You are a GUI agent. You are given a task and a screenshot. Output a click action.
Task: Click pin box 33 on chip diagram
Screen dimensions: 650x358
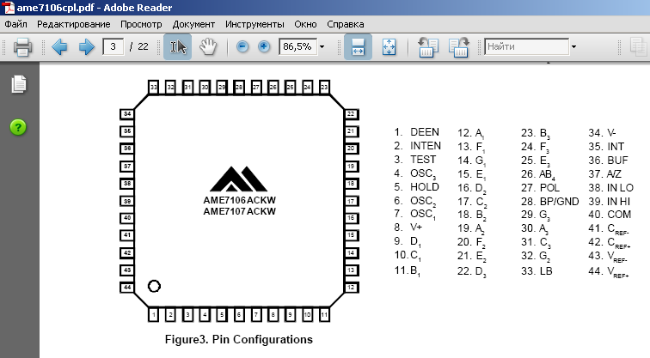coord(153,87)
